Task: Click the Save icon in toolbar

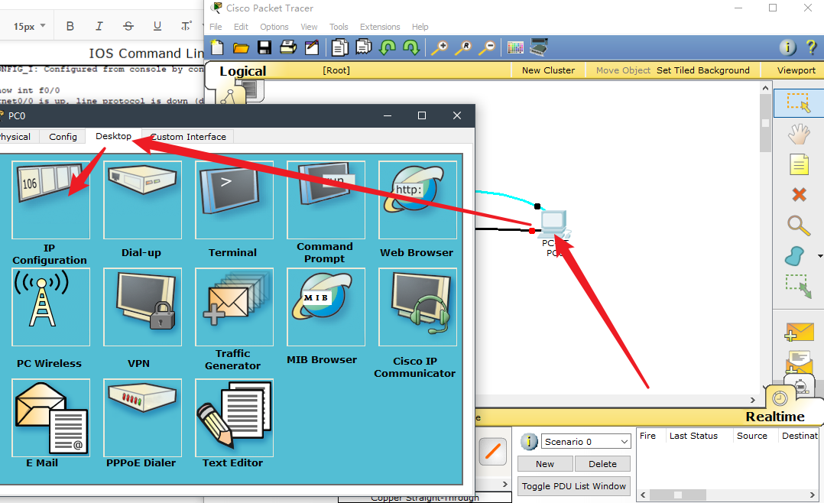Action: click(x=264, y=48)
